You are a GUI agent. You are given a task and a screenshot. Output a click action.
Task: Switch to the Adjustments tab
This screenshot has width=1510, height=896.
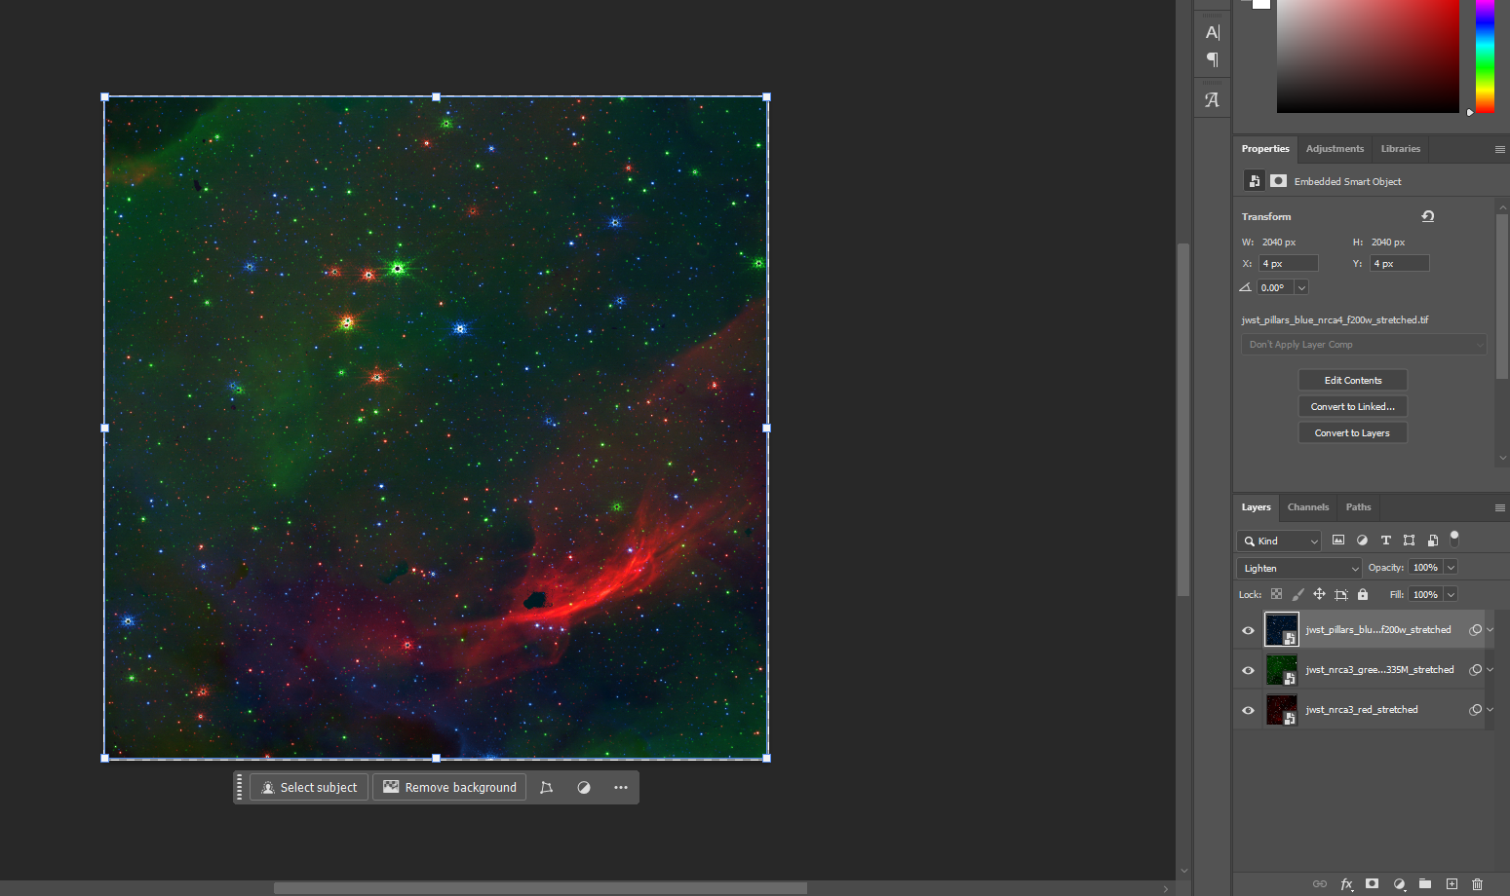1335,149
